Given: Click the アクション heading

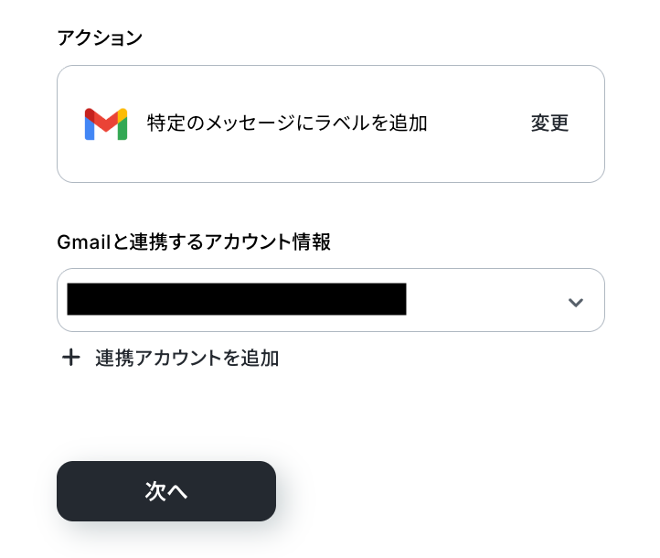Looking at the screenshot, I should coord(100,38).
